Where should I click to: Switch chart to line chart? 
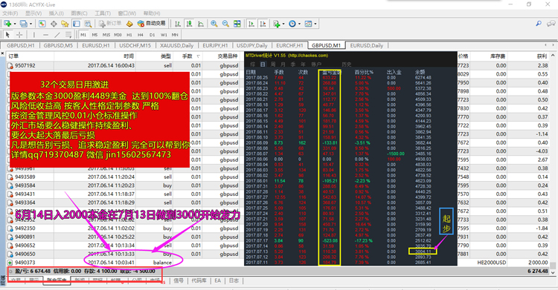(201, 24)
